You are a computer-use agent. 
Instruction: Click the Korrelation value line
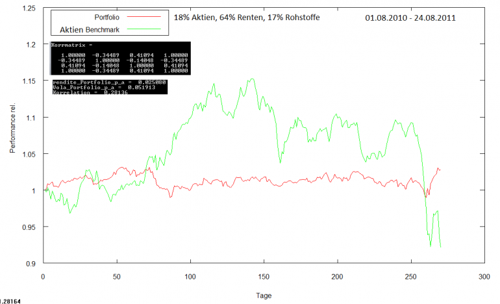90,92
